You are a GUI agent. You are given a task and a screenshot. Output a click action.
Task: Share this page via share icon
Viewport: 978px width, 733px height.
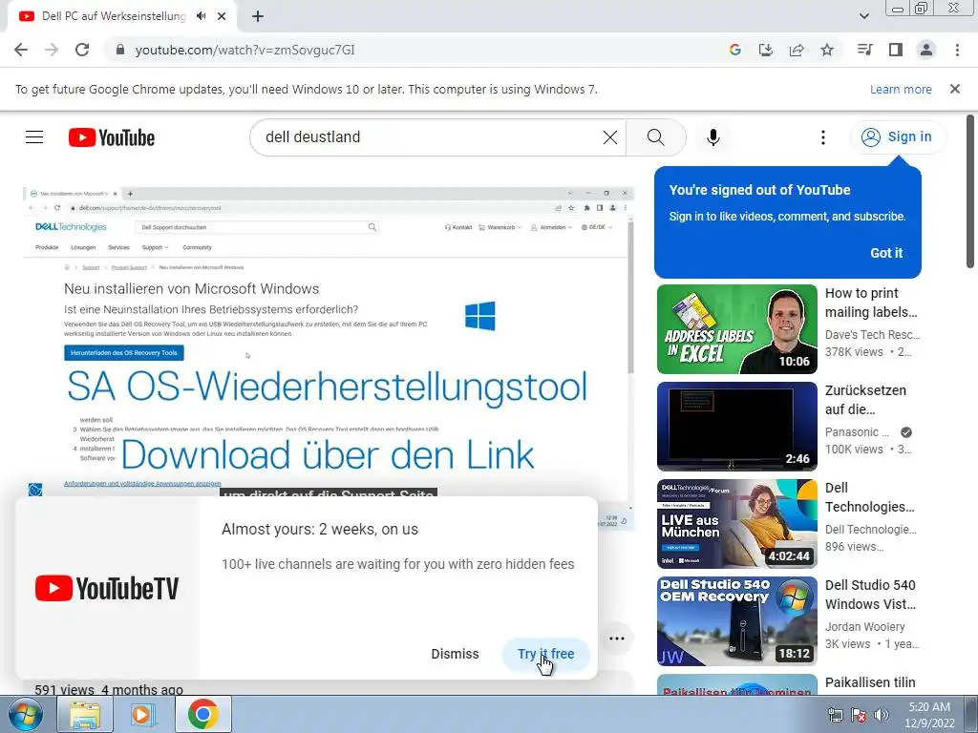[x=797, y=50]
